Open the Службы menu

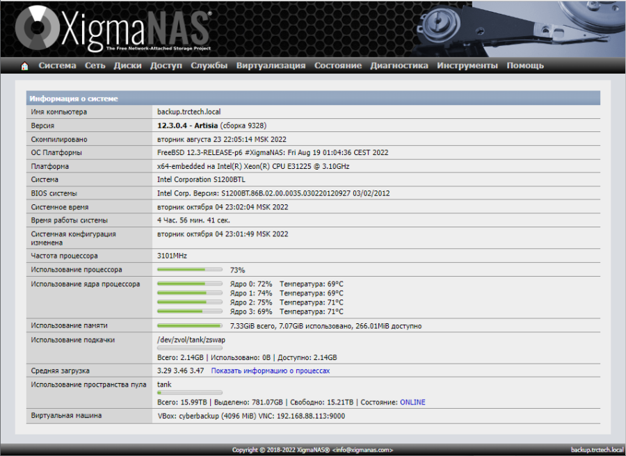click(x=209, y=65)
